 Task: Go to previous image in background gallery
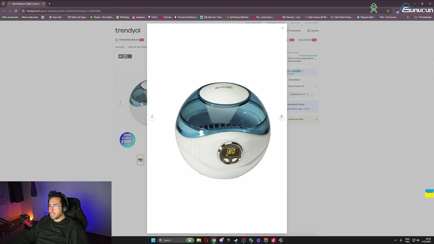(x=120, y=102)
